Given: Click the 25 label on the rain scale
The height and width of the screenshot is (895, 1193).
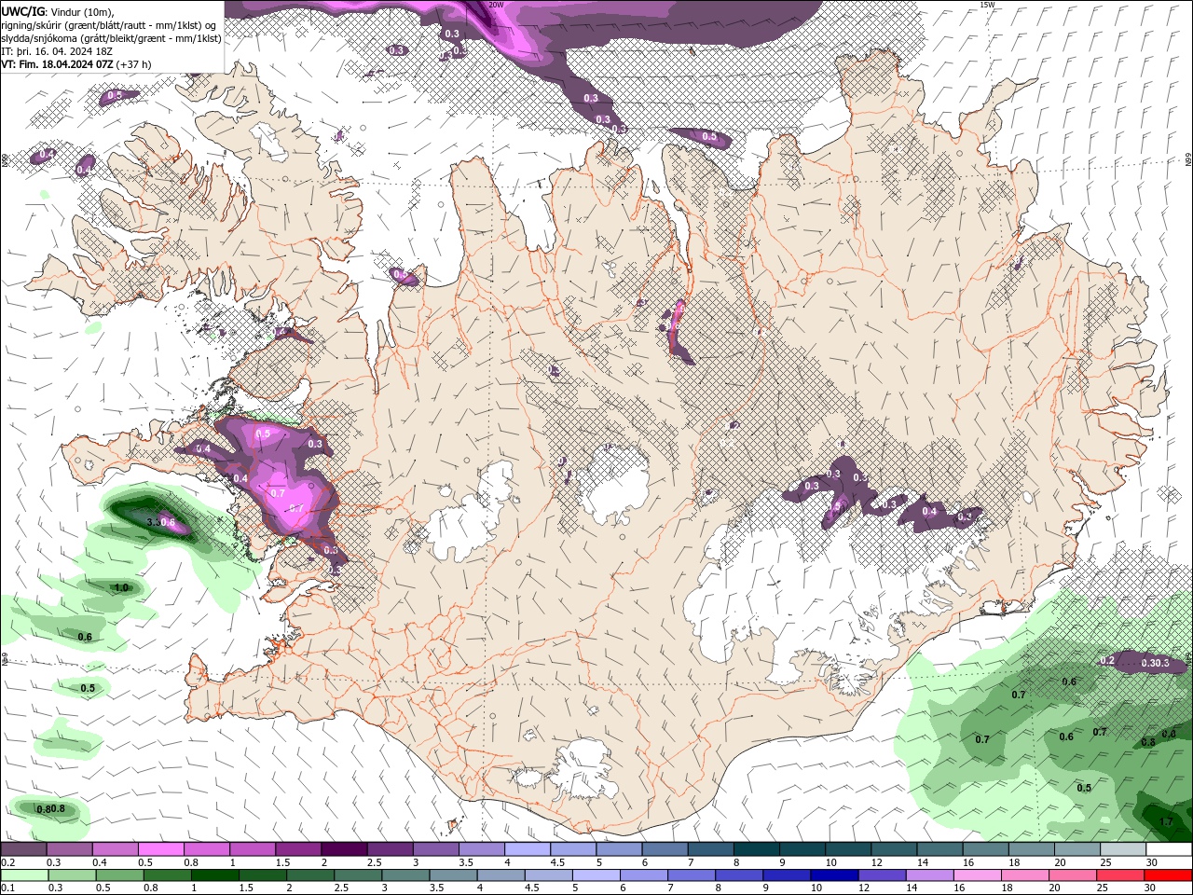Looking at the screenshot, I should coord(1104,888).
